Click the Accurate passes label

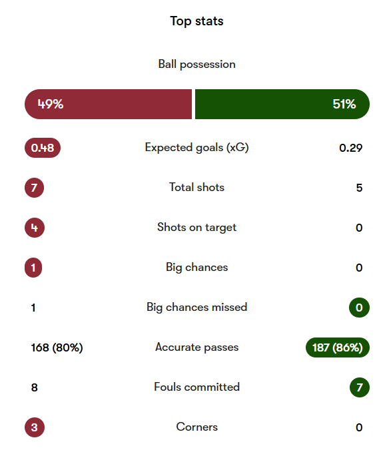(x=196, y=347)
